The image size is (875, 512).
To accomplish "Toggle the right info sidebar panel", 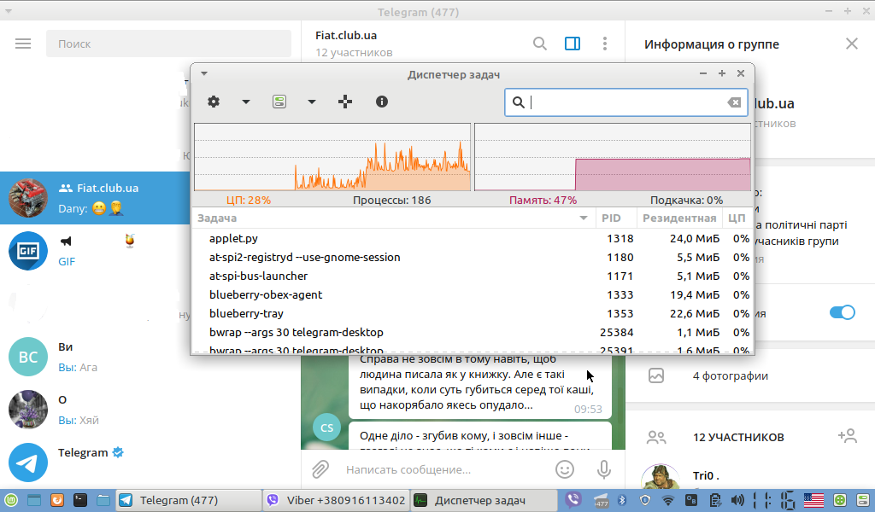I will [573, 44].
